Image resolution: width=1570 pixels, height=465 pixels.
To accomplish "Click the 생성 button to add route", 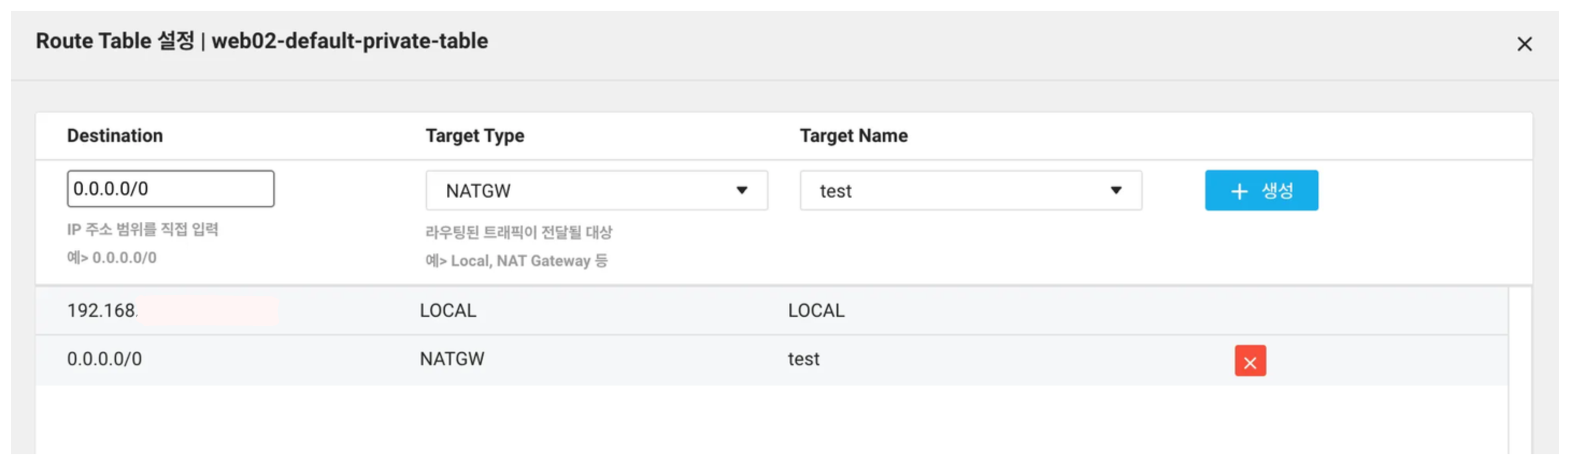I will 1260,191.
